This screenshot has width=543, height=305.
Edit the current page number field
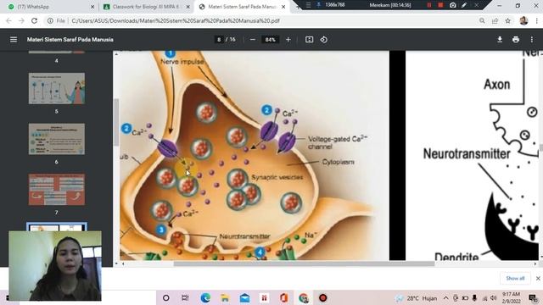click(x=219, y=40)
